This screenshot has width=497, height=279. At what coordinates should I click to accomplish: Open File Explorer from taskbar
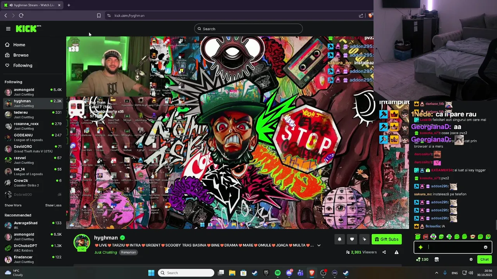click(232, 273)
